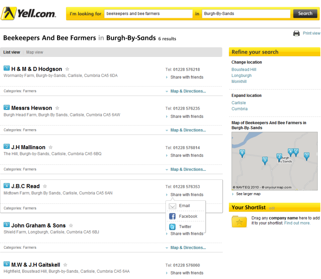This screenshot has width=321, height=279.
Task: Open M.W & J.H Gaitskell listing
Action: tap(36, 265)
